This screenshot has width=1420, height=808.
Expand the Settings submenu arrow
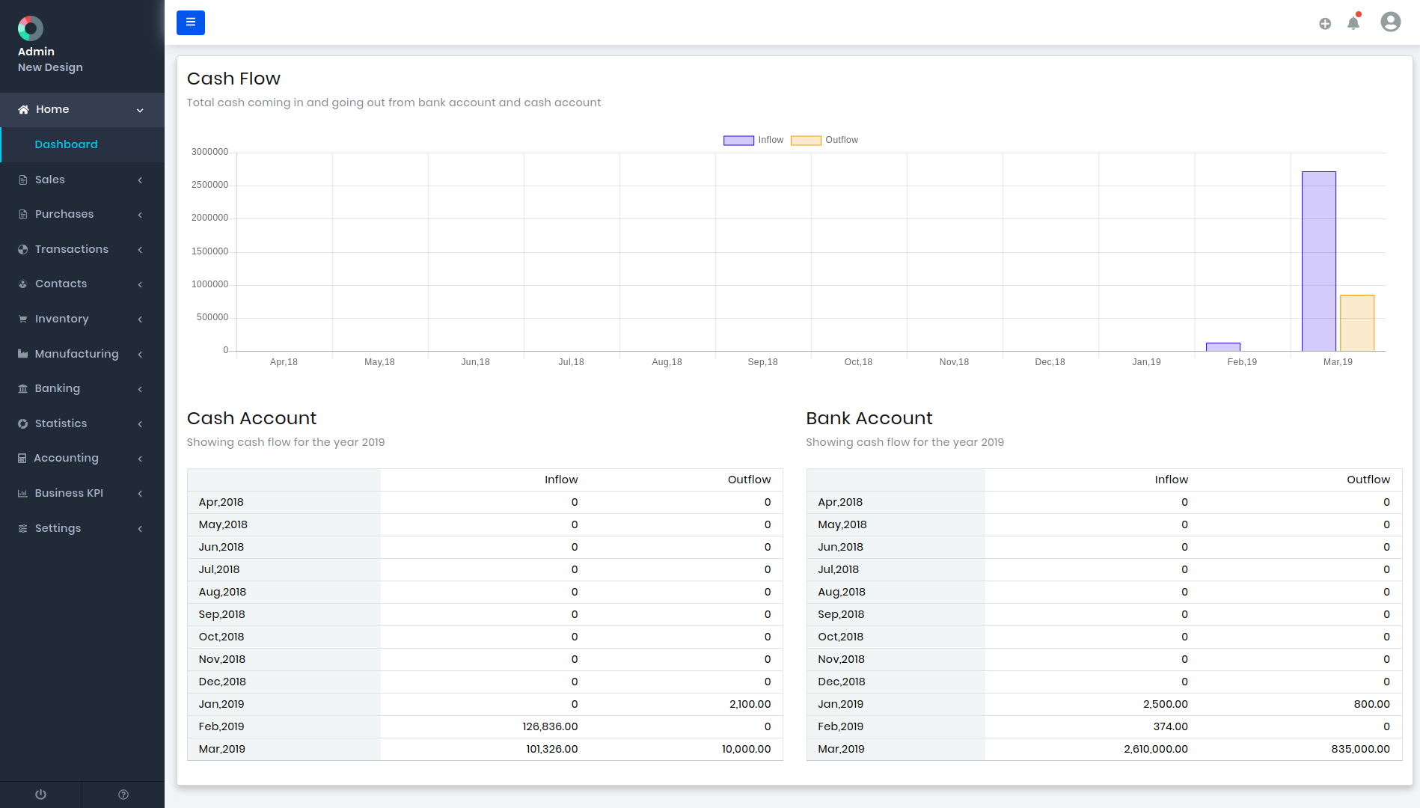pos(140,529)
